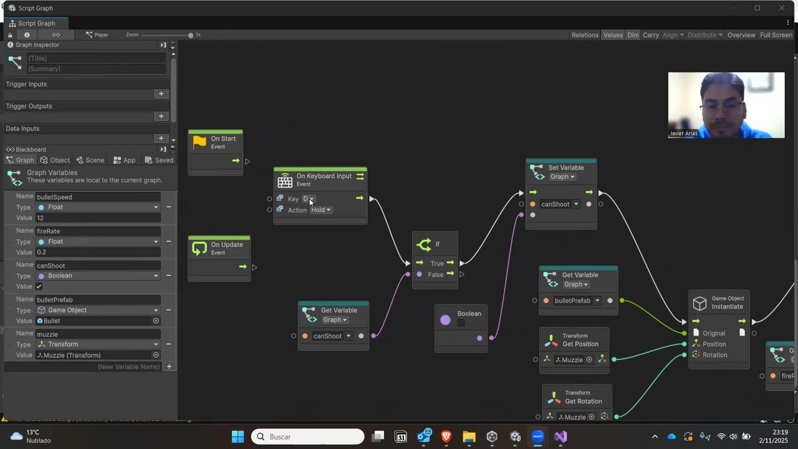
Task: Open the Distribute dropdown
Action: tap(704, 35)
